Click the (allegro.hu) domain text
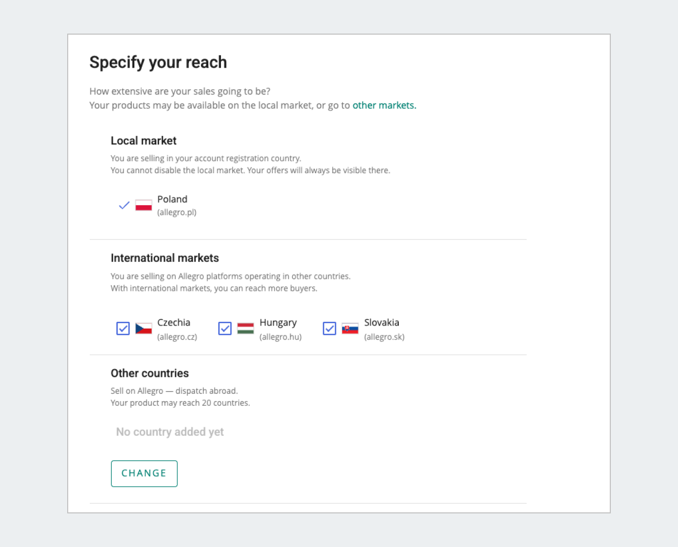 pyautogui.click(x=281, y=337)
